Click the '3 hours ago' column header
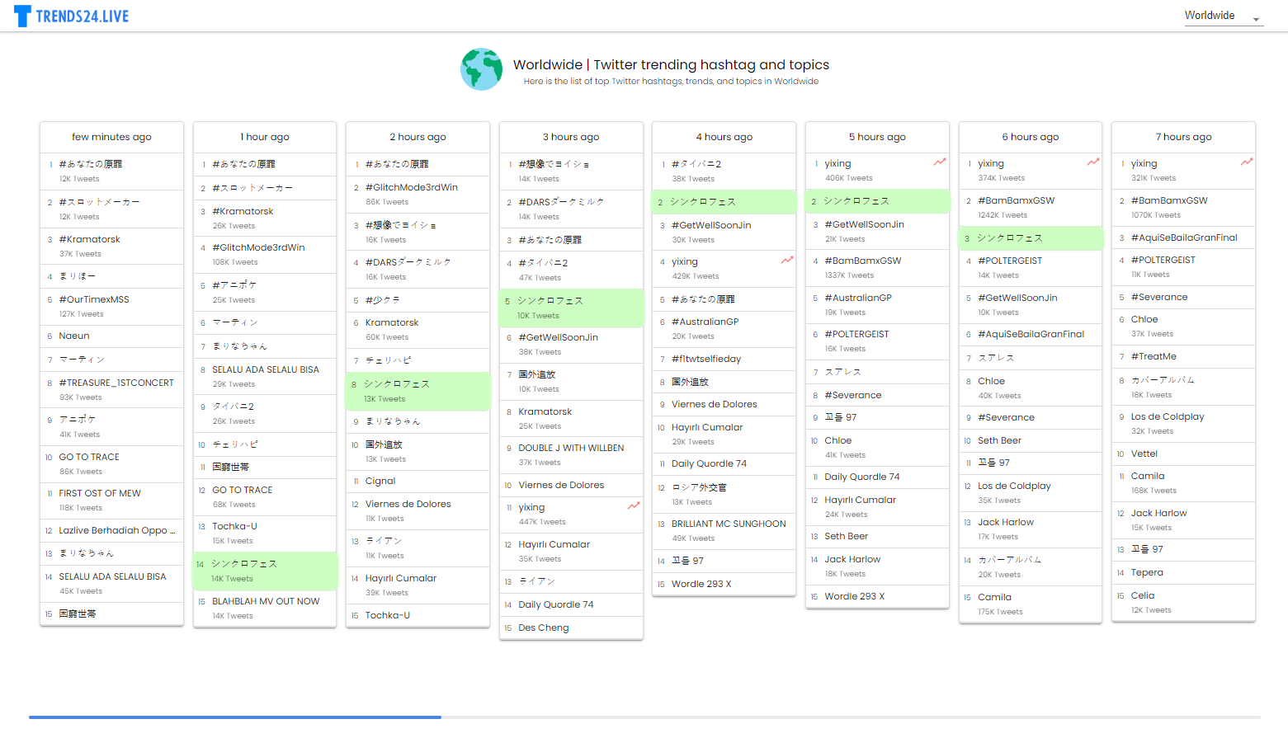 coord(571,137)
